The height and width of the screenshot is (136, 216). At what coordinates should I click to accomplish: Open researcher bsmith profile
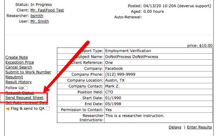(37, 16)
